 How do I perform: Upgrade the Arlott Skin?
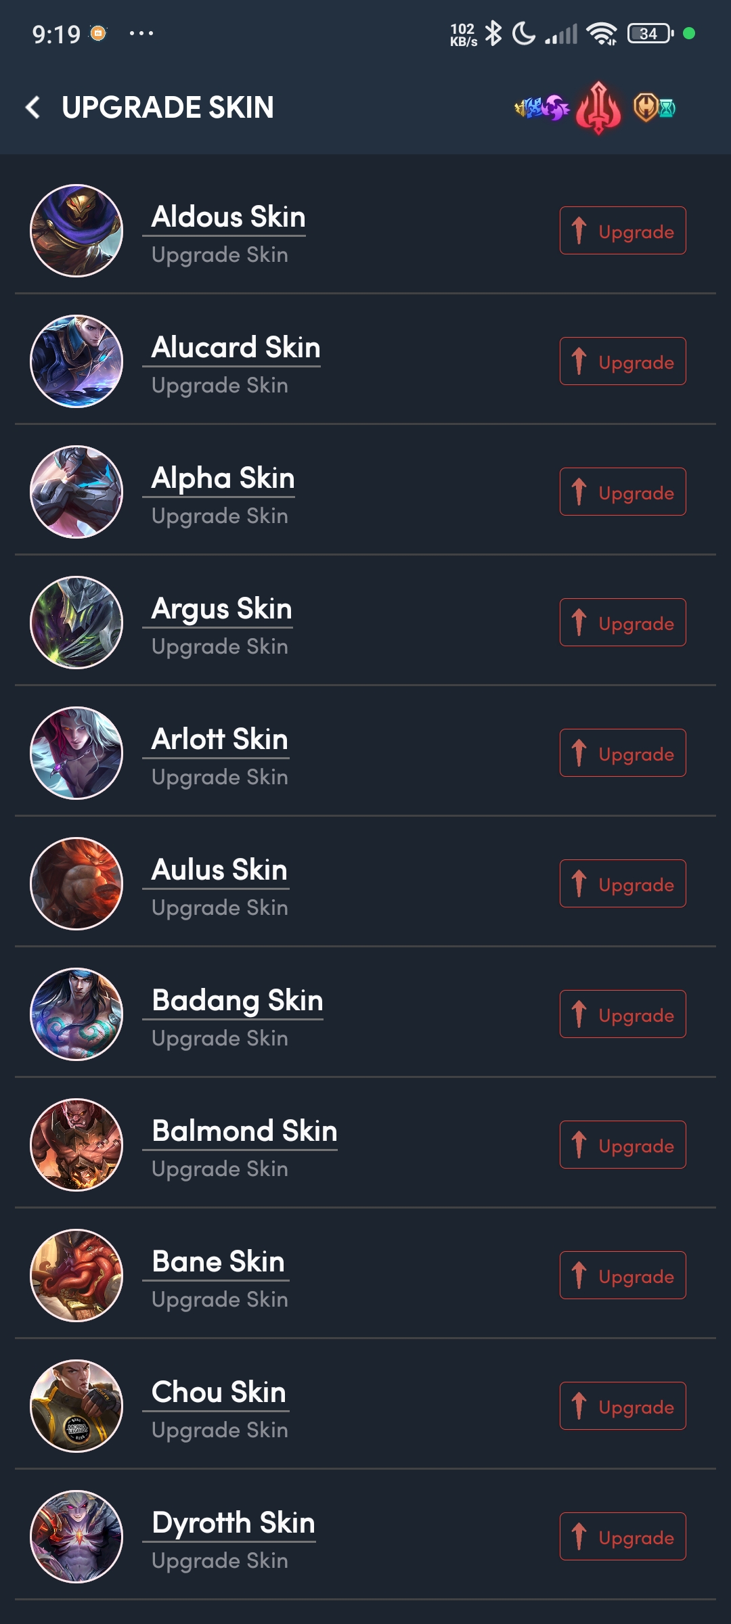click(623, 753)
